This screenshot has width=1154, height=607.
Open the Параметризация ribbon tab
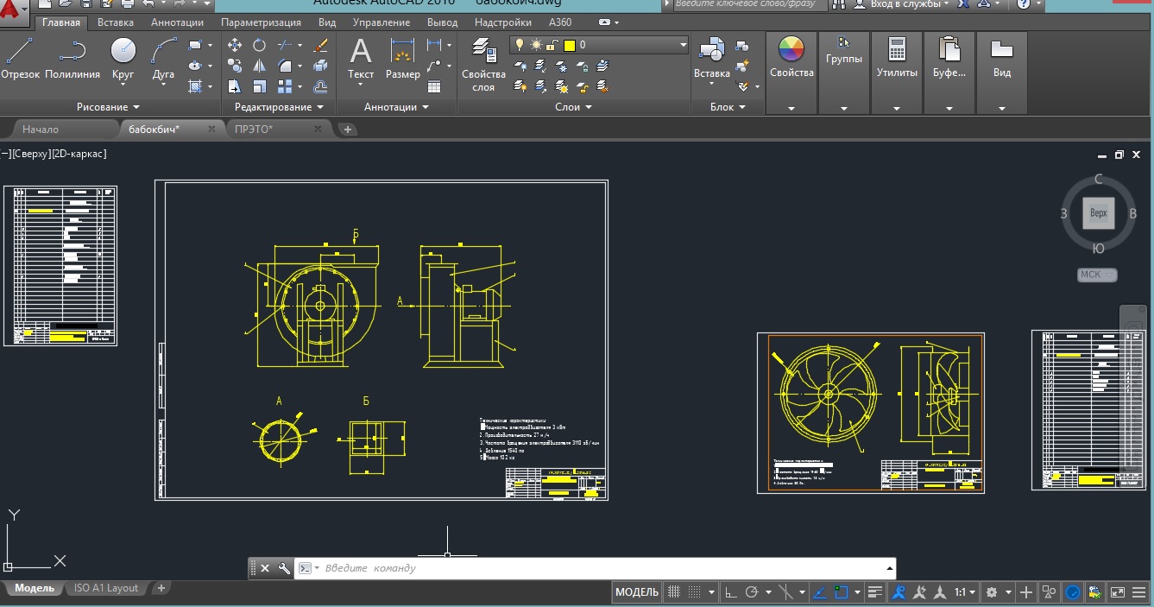pos(261,22)
